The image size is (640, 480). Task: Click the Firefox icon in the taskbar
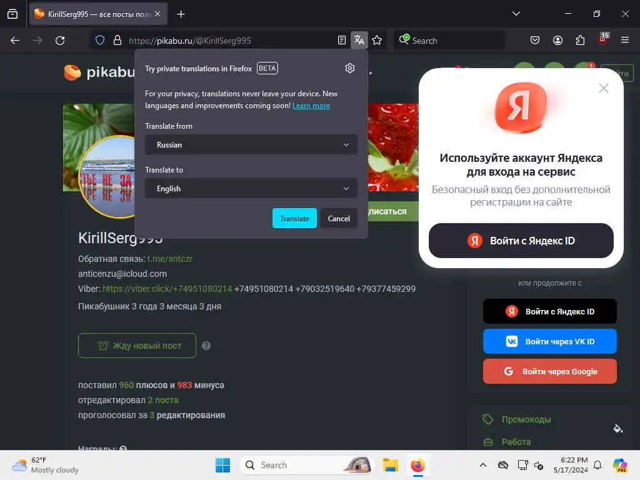[417, 465]
